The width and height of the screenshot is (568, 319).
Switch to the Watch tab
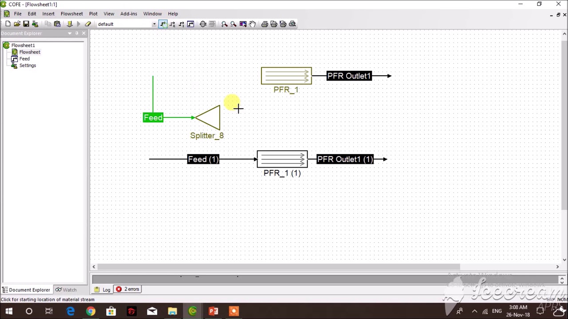(x=66, y=290)
